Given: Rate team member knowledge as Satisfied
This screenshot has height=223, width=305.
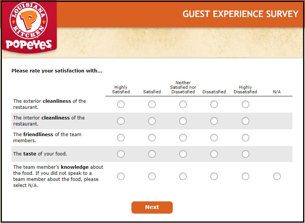Looking at the screenshot, I should 152,176.
